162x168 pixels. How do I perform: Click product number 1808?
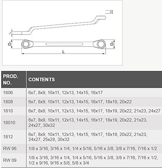point(8,102)
